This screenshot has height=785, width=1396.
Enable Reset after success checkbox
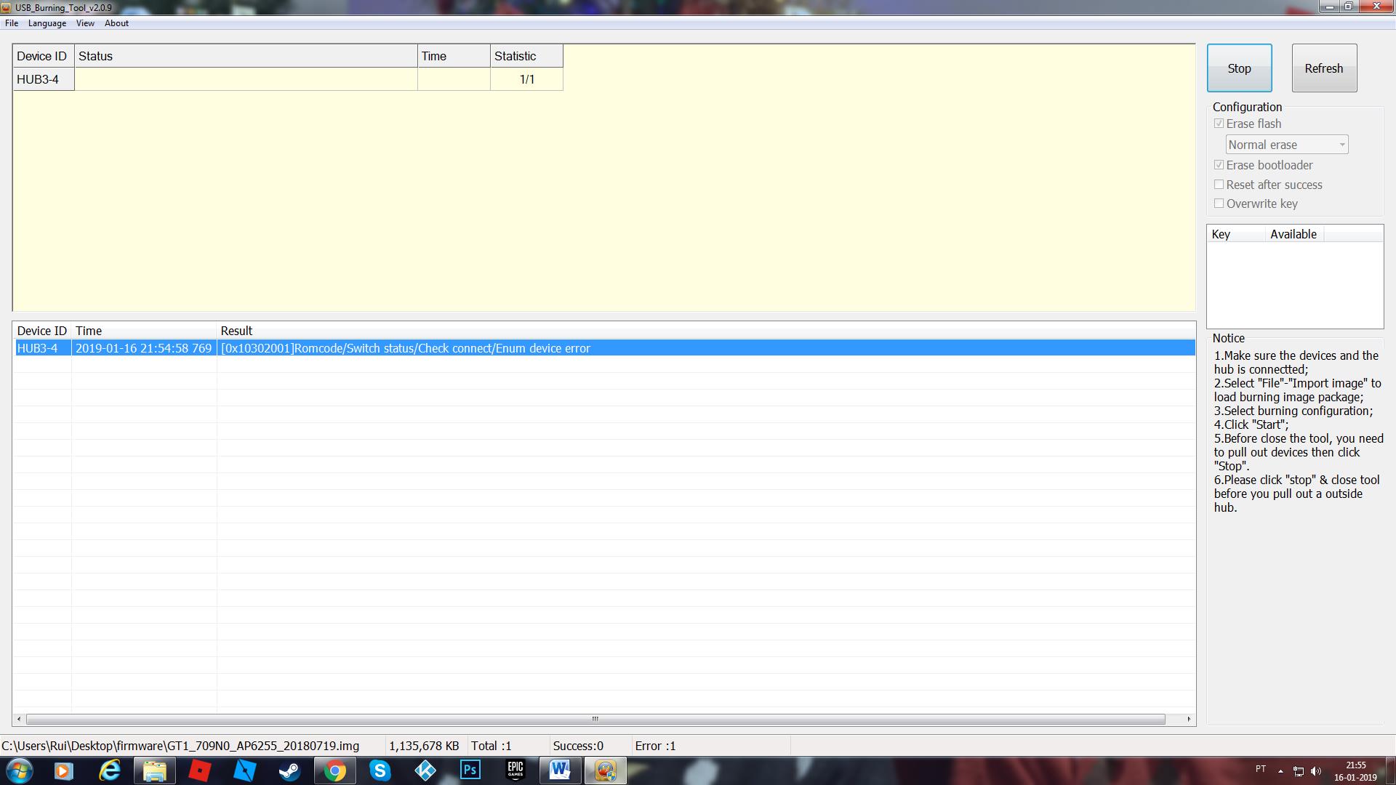[x=1219, y=184]
